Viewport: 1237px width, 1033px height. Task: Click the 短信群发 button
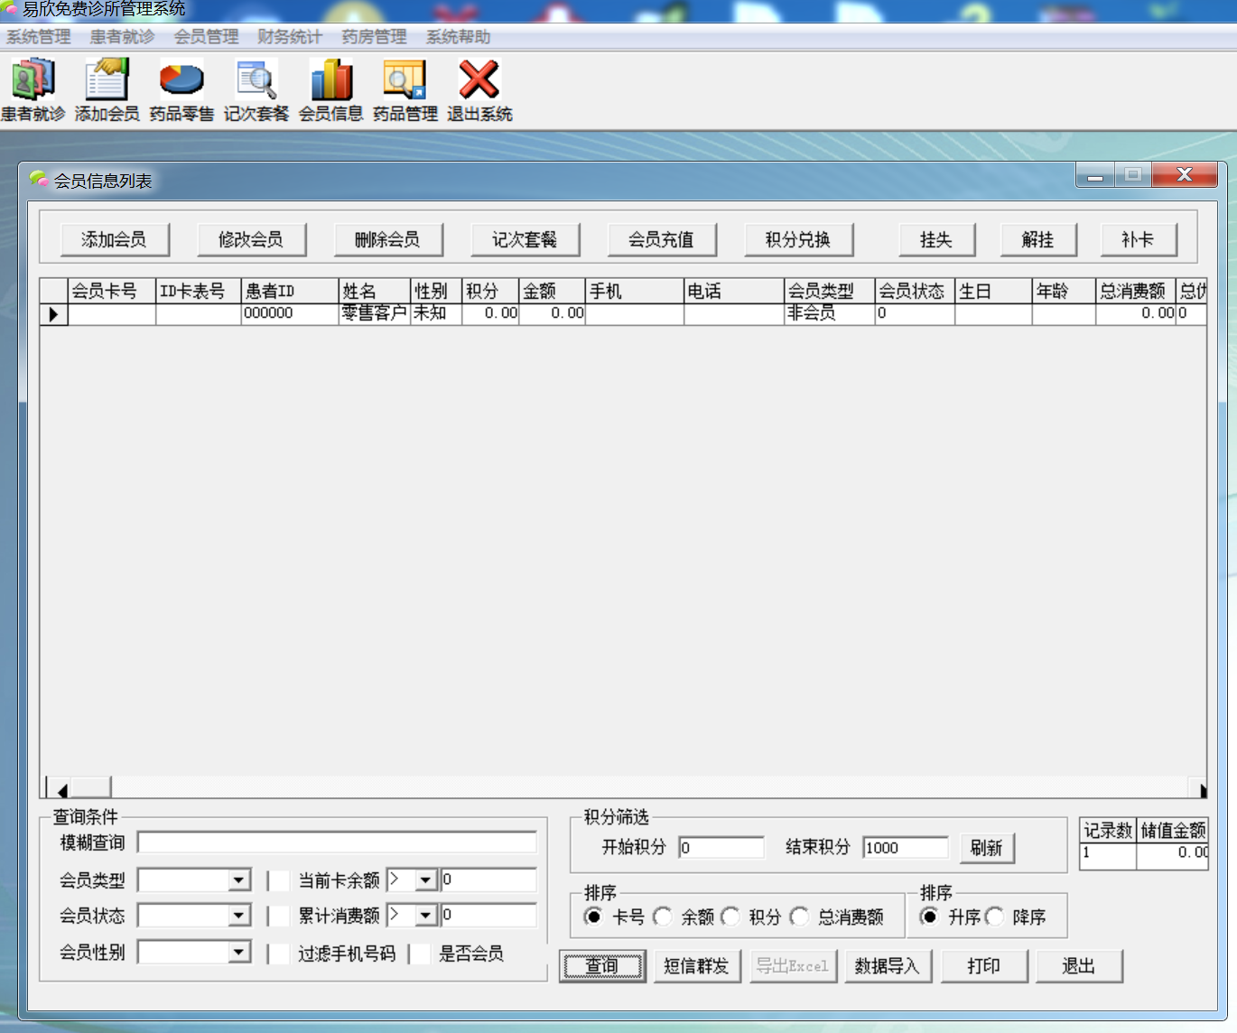click(697, 965)
